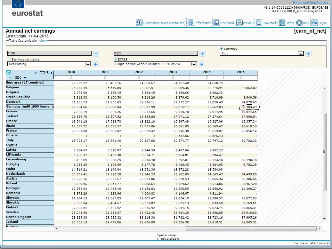Click TIME arrow in table header
Screen dimensions: 332x249
(x=52, y=73)
